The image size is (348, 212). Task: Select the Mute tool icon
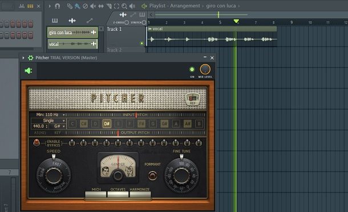(93, 6)
